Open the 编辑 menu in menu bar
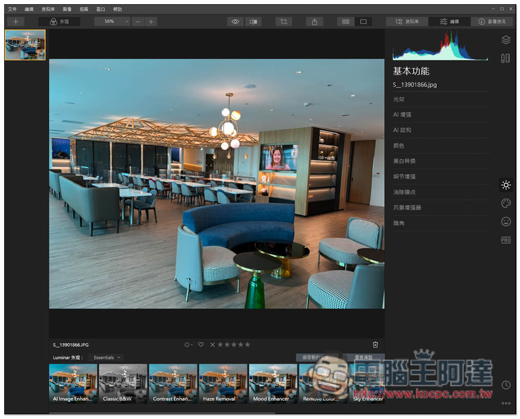The height and width of the screenshot is (419, 520). click(x=29, y=9)
